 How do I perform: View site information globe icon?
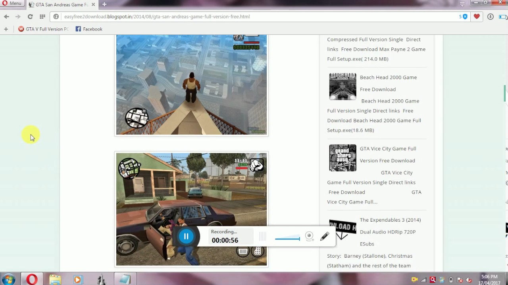coord(56,17)
